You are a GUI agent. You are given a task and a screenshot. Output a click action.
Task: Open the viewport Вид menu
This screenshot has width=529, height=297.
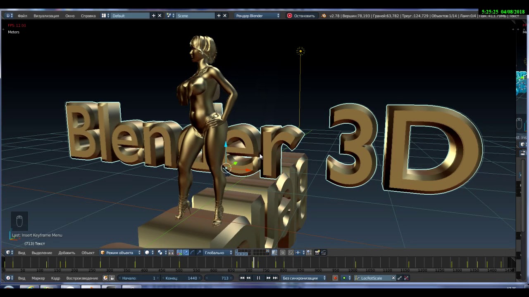pyautogui.click(x=21, y=253)
